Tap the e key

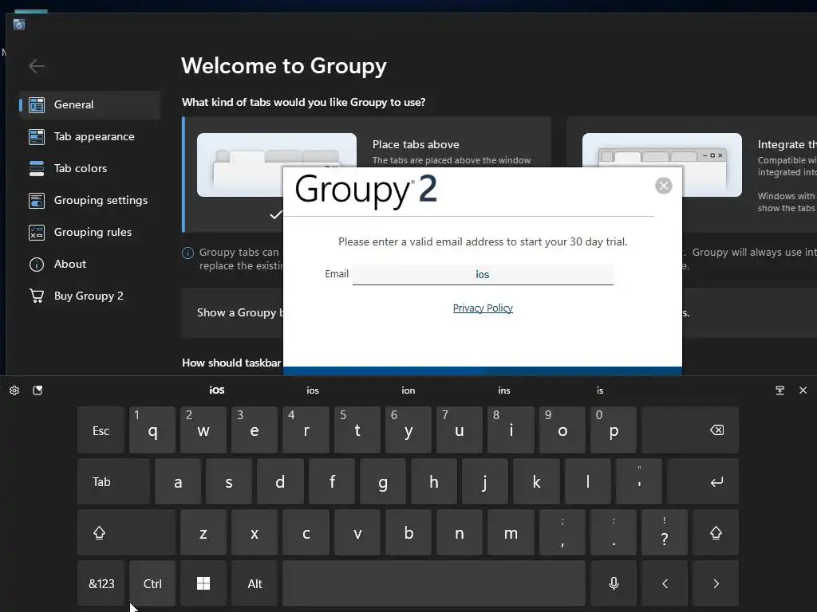click(x=255, y=430)
